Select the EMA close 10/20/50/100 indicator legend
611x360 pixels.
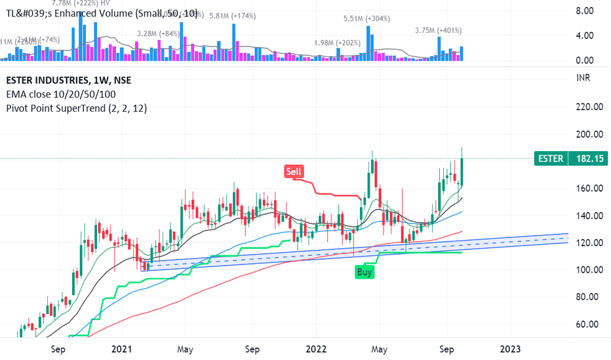tap(61, 94)
